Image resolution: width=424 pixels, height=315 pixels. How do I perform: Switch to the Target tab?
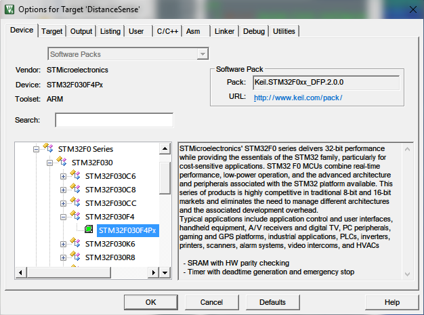coord(52,31)
